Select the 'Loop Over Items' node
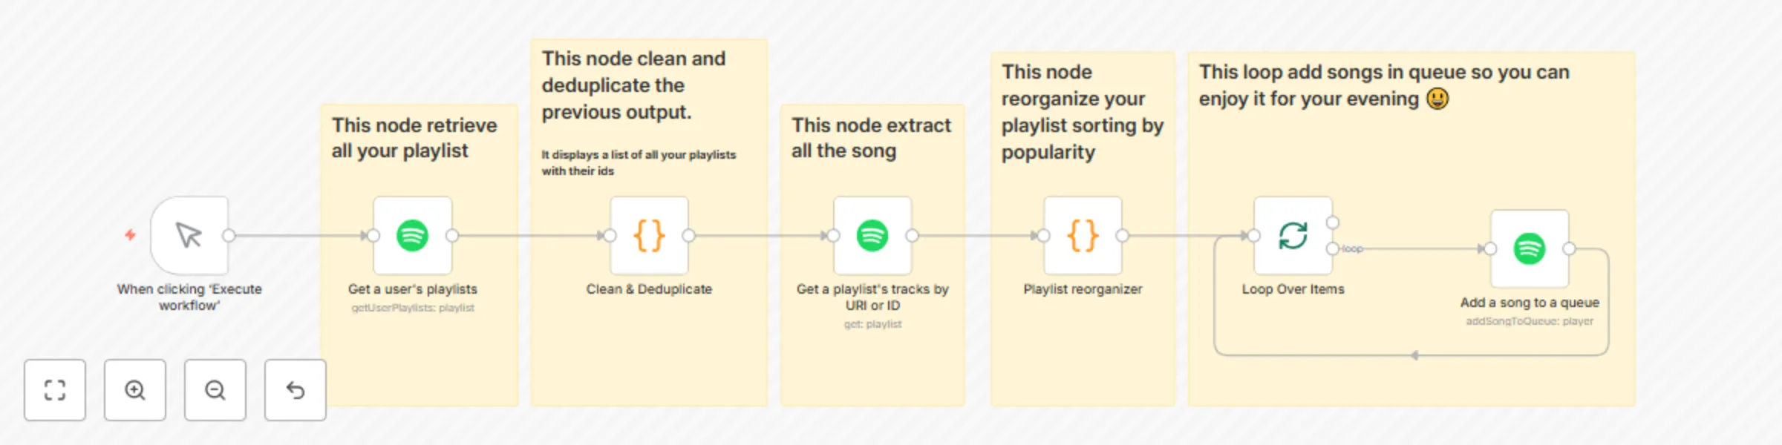1782x445 pixels. (1292, 236)
